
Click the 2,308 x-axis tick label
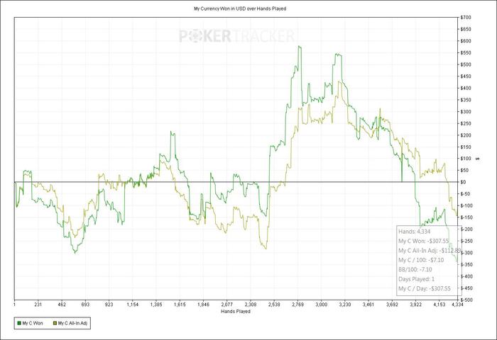(251, 305)
